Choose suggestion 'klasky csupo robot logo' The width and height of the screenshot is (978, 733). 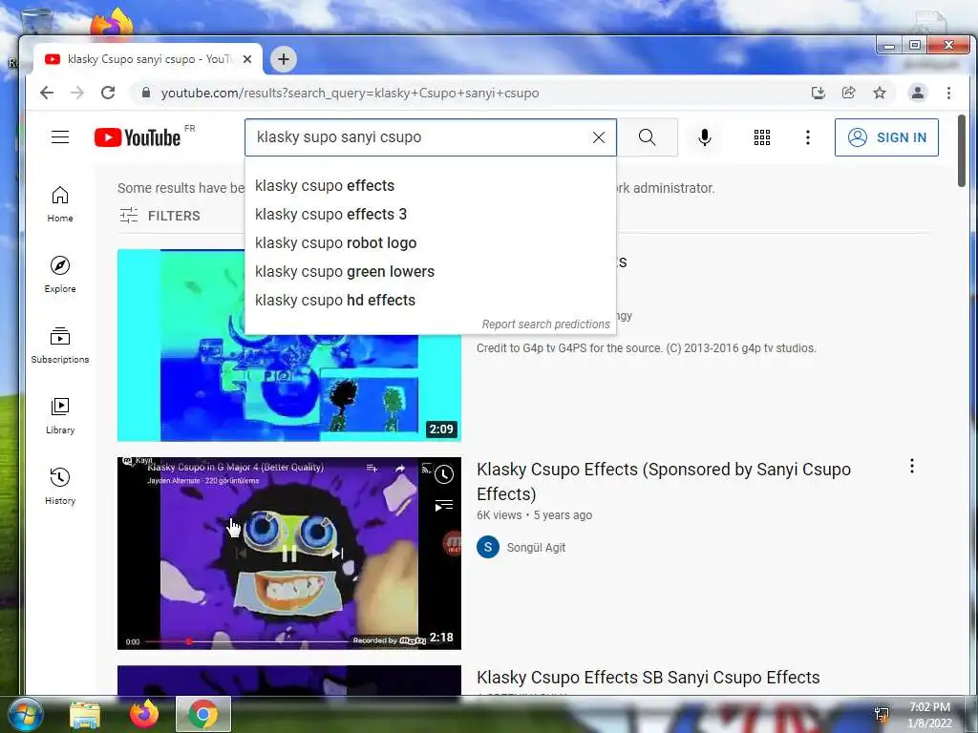[431, 243]
